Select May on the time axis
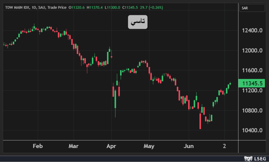Screen dimensions: 269x162 coord(149,146)
